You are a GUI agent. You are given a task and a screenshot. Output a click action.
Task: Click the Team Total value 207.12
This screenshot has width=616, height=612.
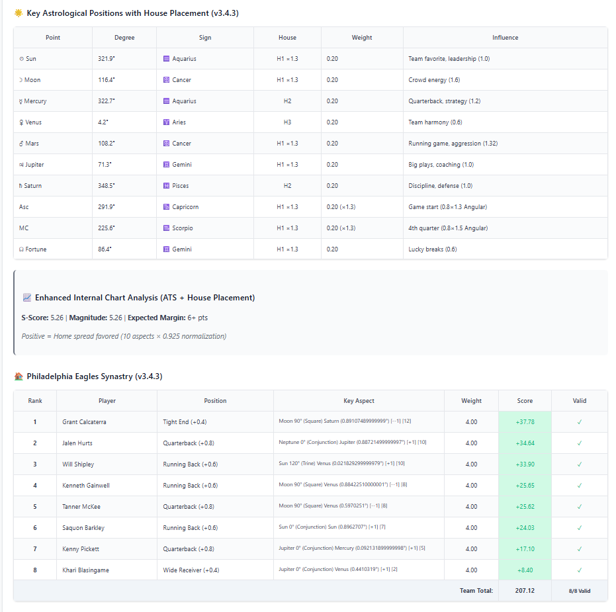525,590
